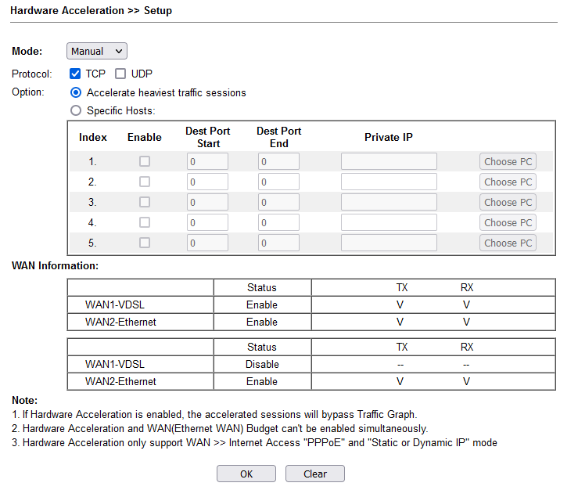Enable the UDP protocol checkbox

pos(120,74)
